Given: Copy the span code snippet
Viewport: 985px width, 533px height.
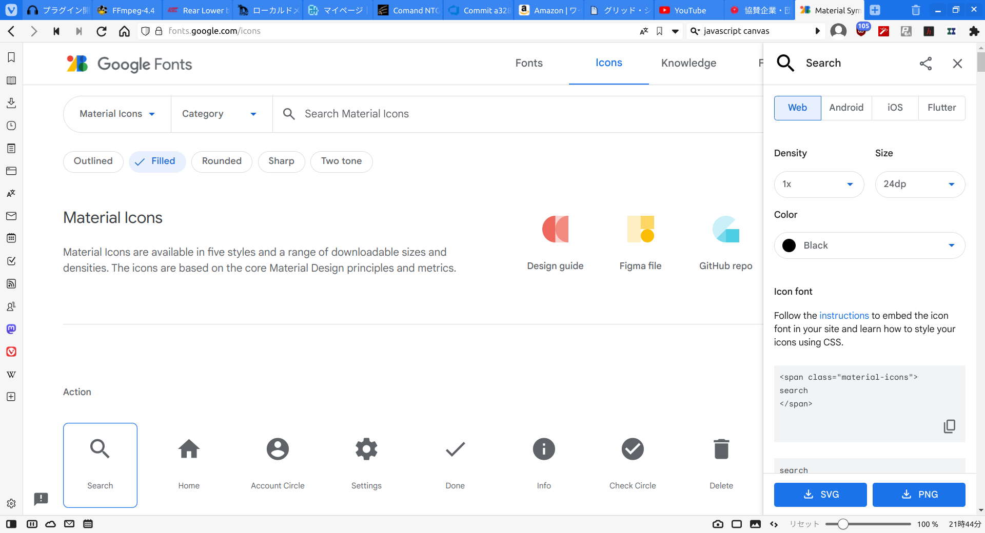Looking at the screenshot, I should (x=950, y=426).
